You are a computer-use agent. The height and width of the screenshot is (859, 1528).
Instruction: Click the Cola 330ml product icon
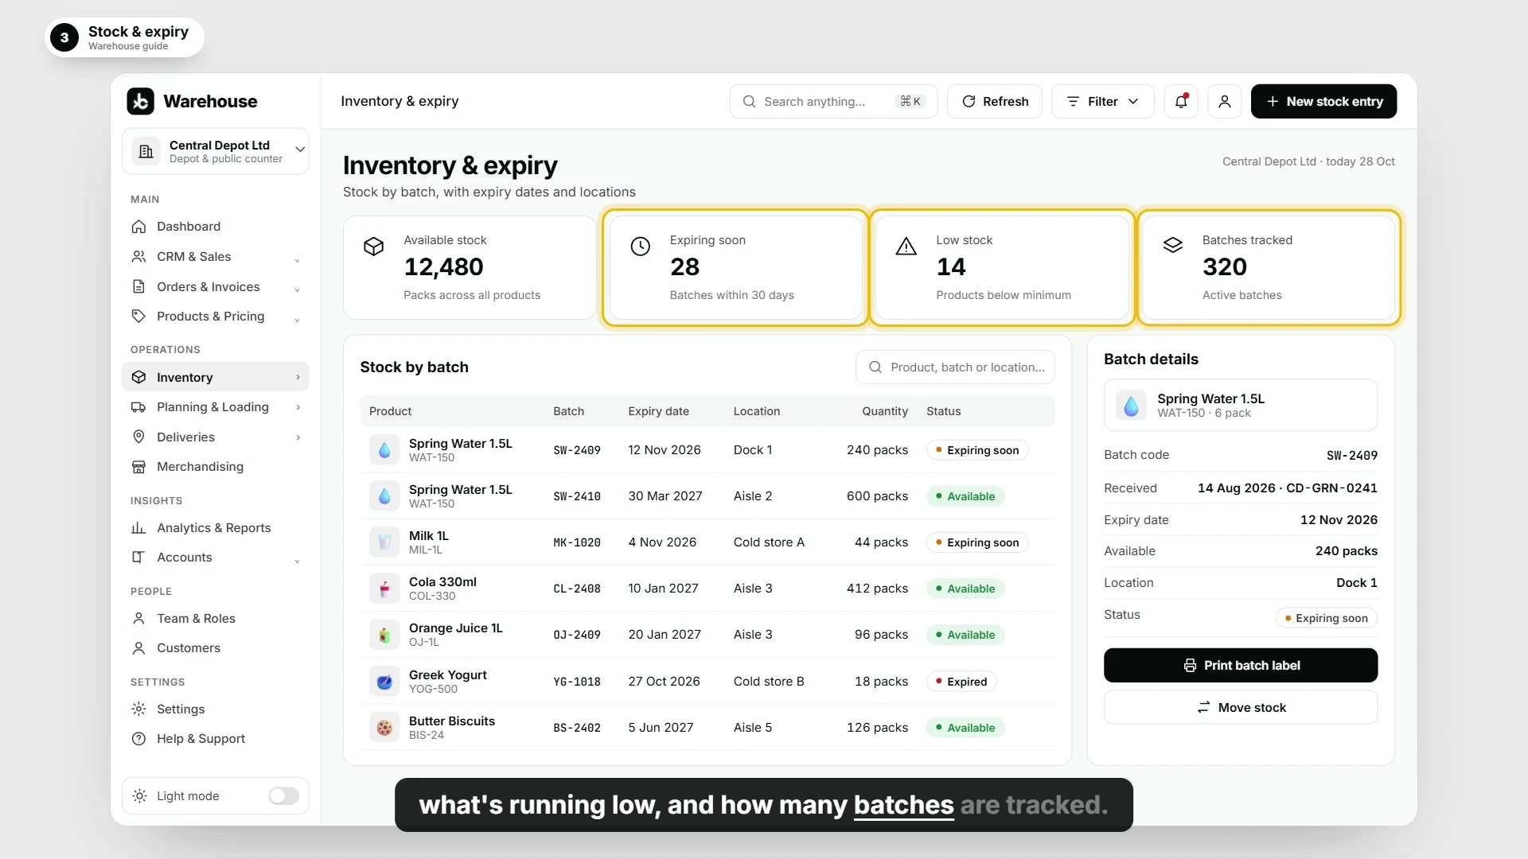(x=384, y=589)
